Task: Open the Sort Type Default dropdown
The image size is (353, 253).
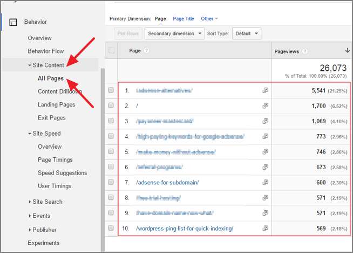Action: 247,34
